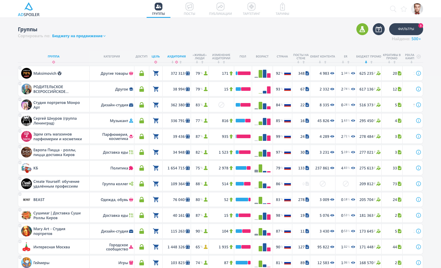Click the green flask icon button
The image size is (441, 268).
[362, 29]
